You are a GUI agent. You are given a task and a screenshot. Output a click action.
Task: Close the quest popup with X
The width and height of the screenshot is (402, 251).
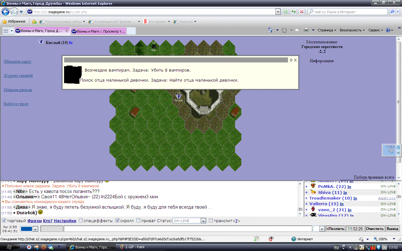(295, 60)
